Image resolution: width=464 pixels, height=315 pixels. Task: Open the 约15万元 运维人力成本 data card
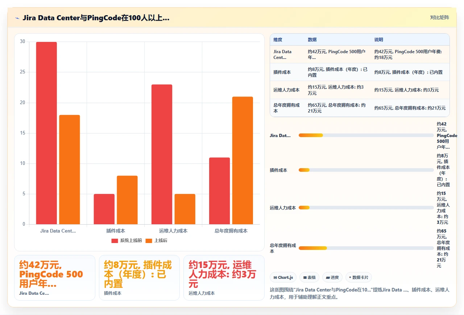point(224,278)
